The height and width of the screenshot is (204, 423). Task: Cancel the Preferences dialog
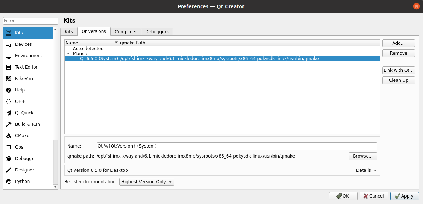pos(374,196)
